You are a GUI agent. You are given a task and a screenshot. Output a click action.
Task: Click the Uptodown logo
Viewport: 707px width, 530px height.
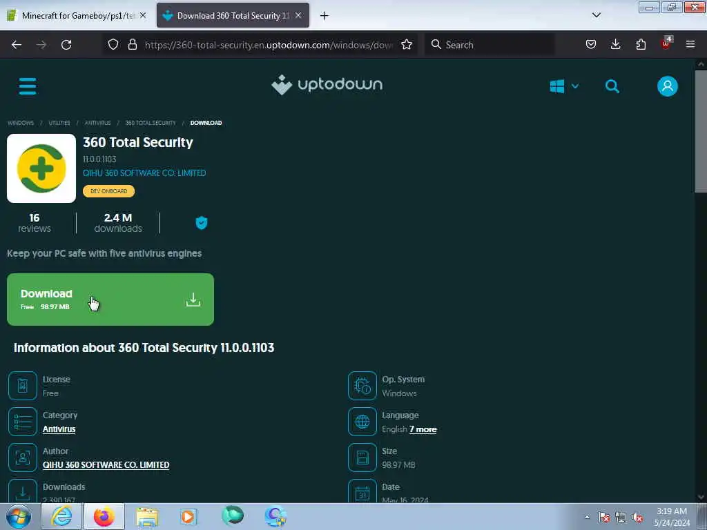tap(327, 85)
